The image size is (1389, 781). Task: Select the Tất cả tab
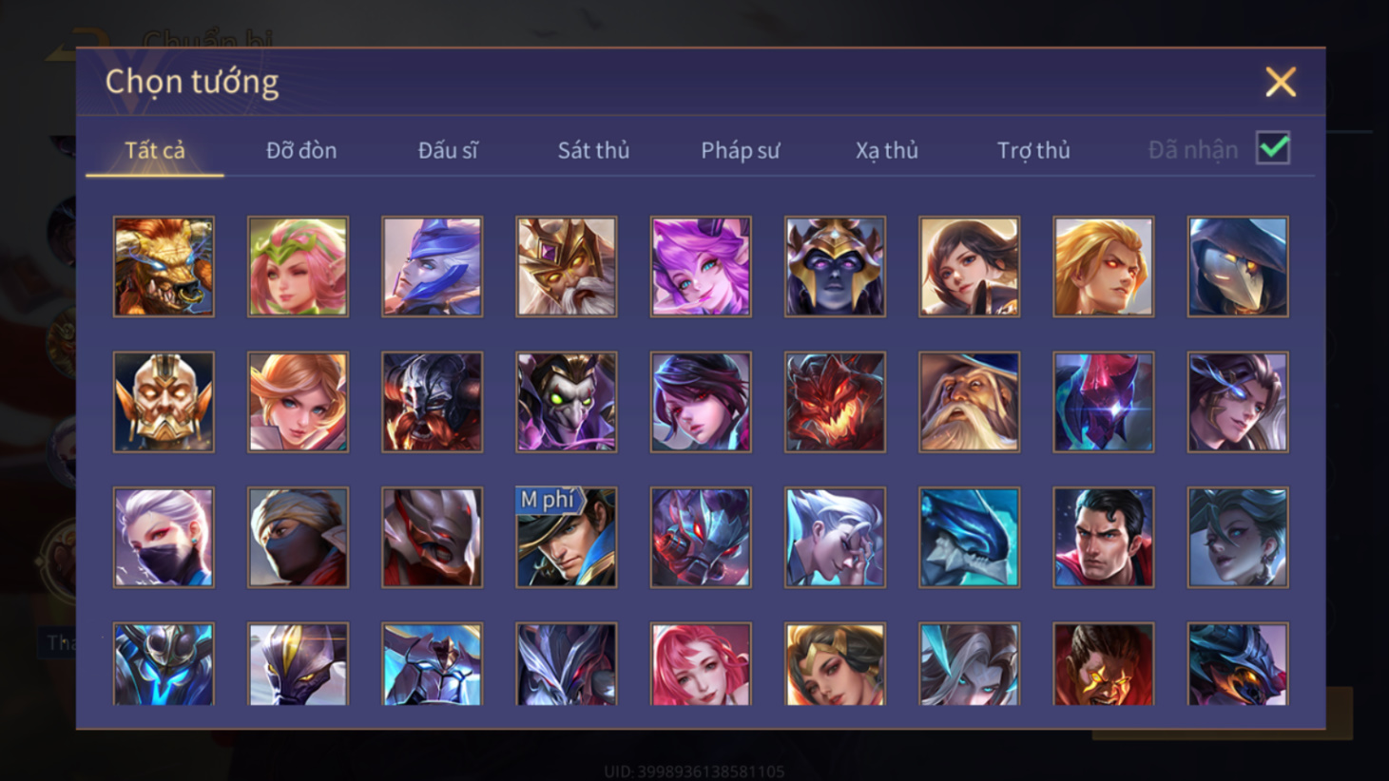point(155,150)
